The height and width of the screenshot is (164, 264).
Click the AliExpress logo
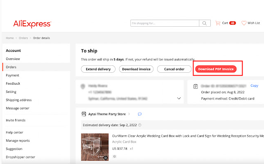(32, 24)
